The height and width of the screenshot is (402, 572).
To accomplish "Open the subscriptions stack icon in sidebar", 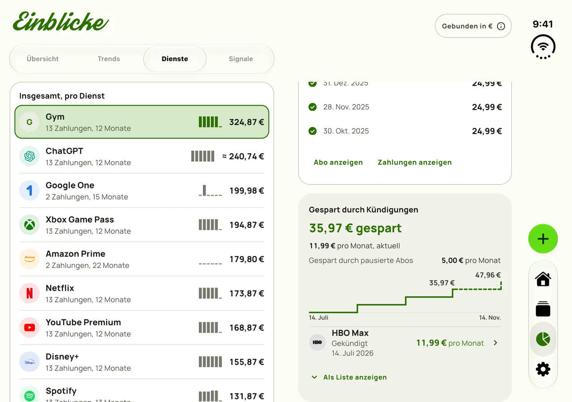I will tap(543, 309).
